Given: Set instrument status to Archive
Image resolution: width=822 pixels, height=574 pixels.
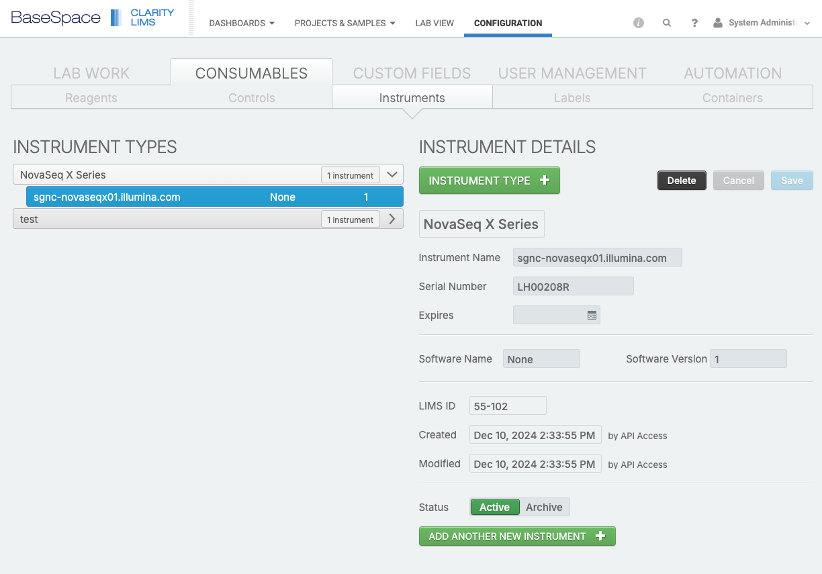Looking at the screenshot, I should [544, 507].
